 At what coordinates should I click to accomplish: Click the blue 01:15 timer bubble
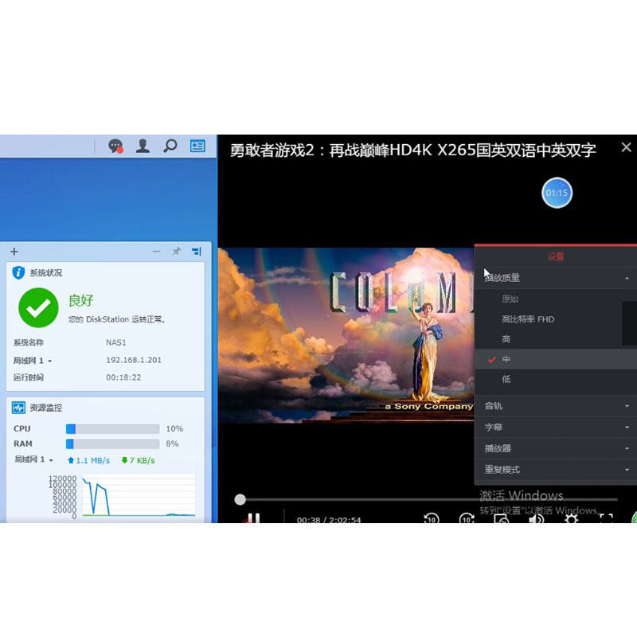coord(557,193)
